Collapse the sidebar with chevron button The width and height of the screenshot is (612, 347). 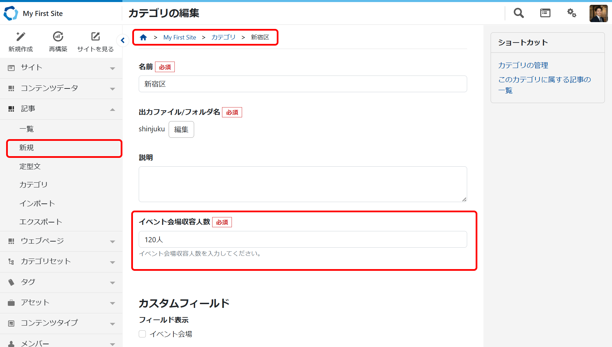123,40
